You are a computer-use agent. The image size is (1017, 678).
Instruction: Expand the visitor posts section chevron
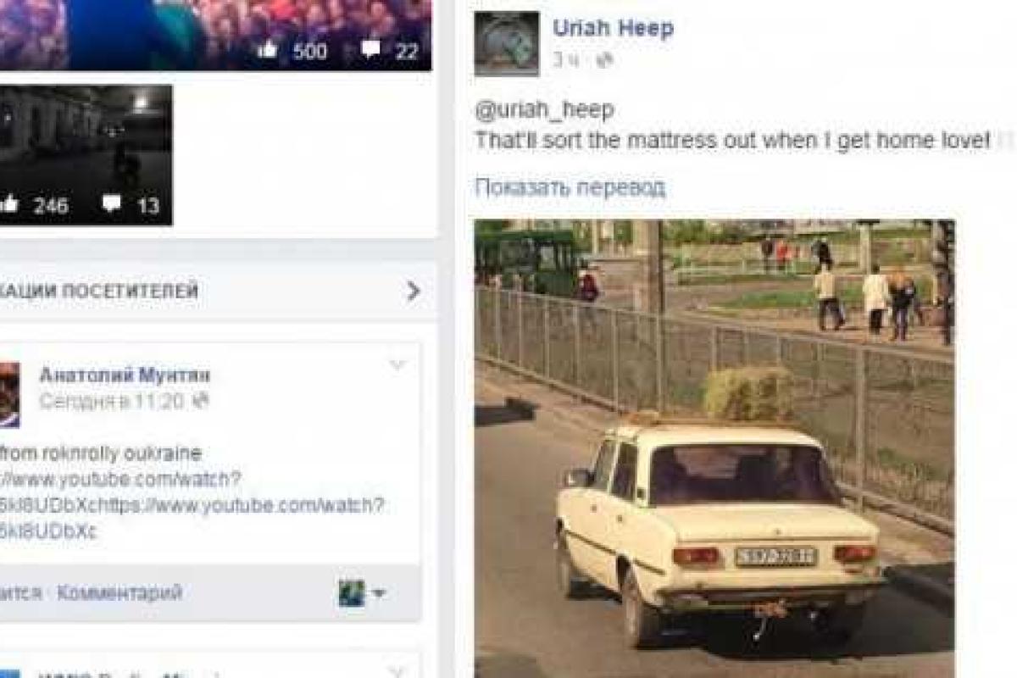413,292
